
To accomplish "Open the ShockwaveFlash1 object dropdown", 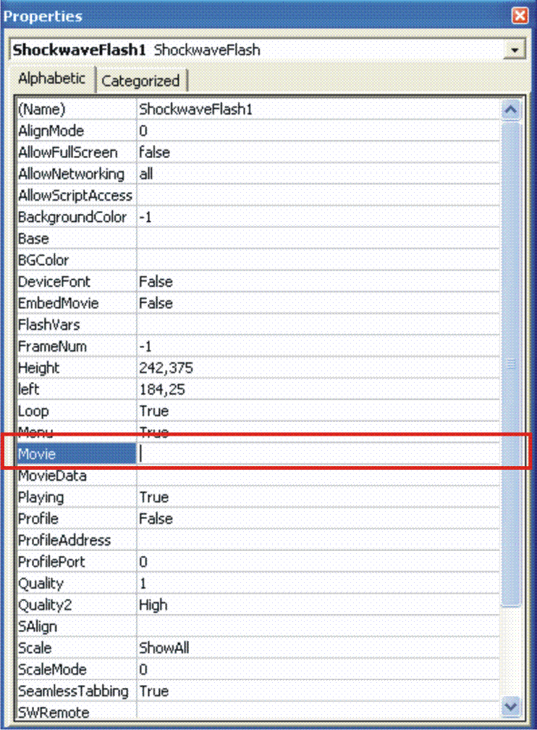I will tap(515, 50).
